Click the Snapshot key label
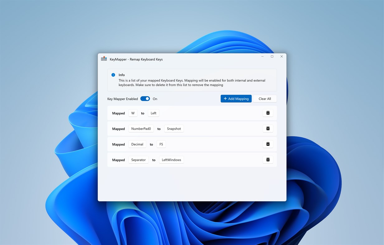 (174, 128)
